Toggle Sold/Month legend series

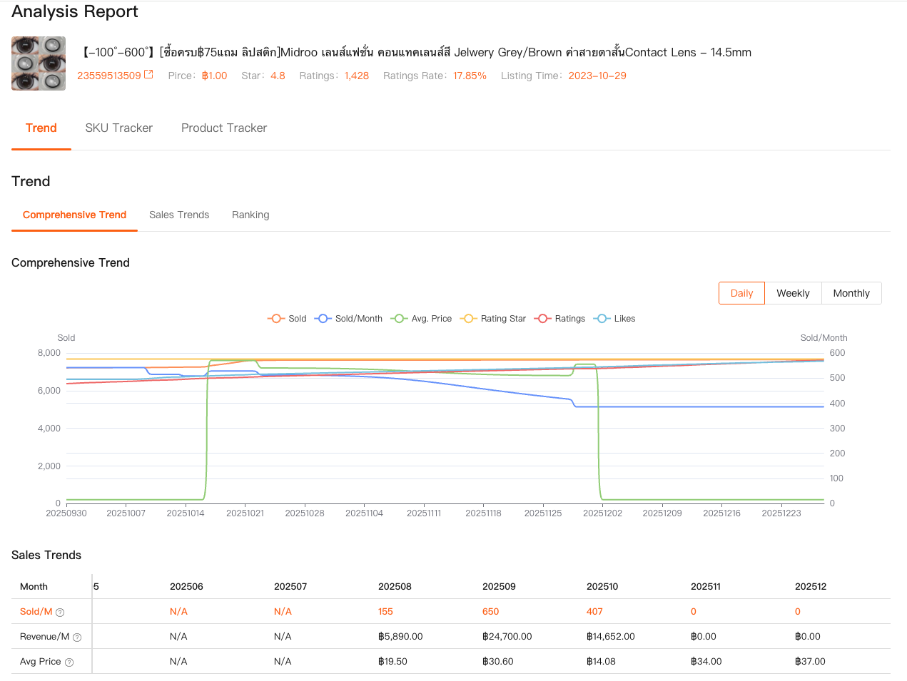(349, 319)
